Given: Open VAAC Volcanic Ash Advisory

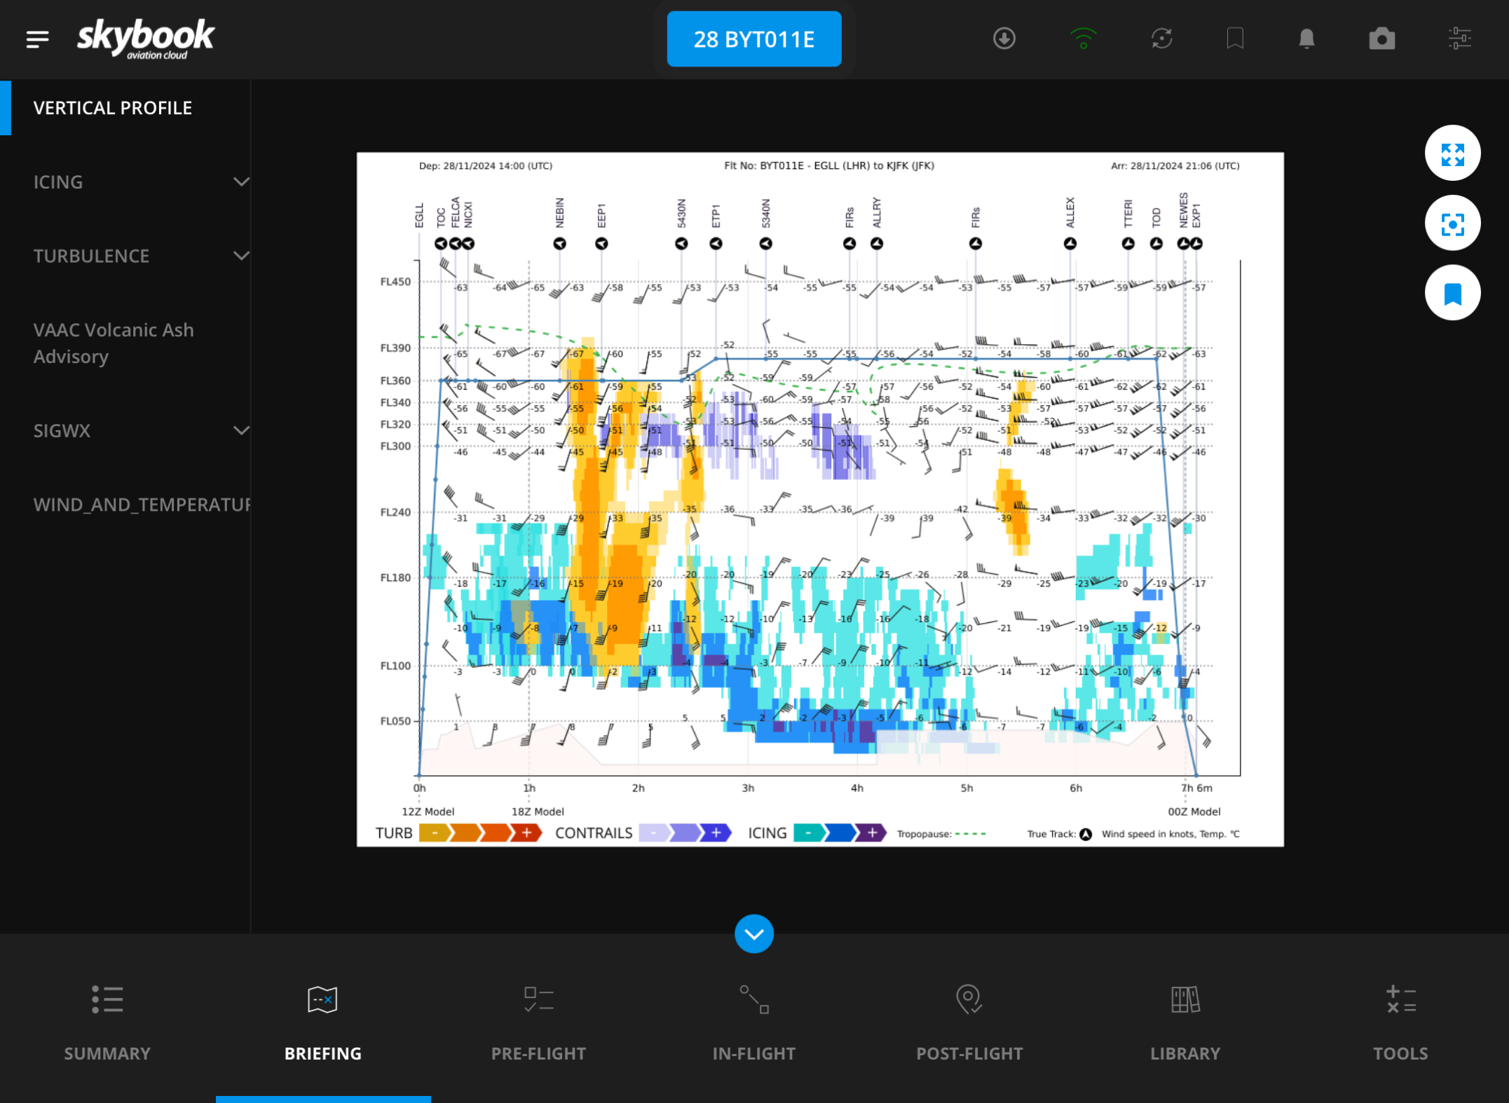Looking at the screenshot, I should (114, 343).
